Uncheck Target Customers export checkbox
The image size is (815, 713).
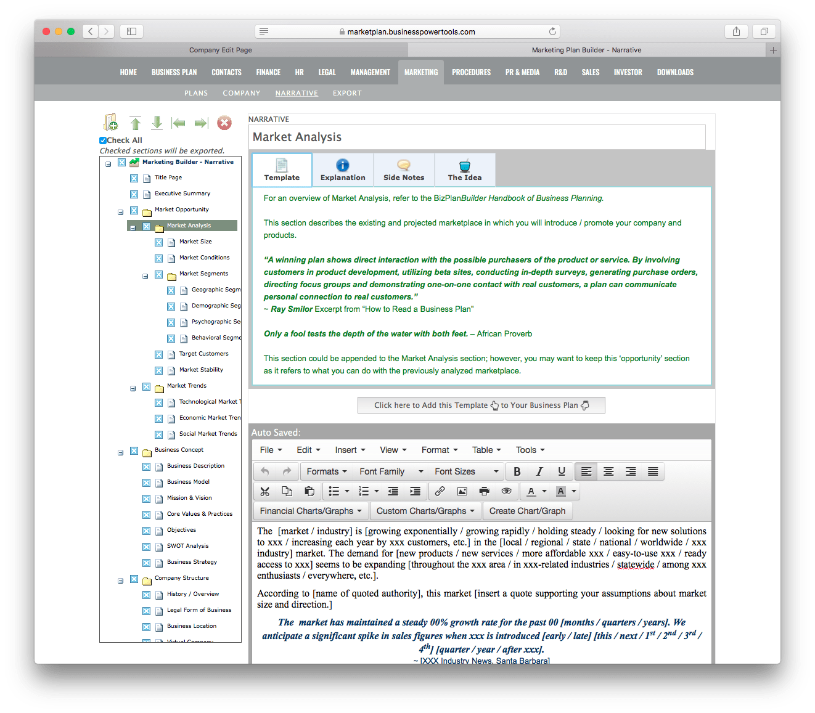point(158,354)
